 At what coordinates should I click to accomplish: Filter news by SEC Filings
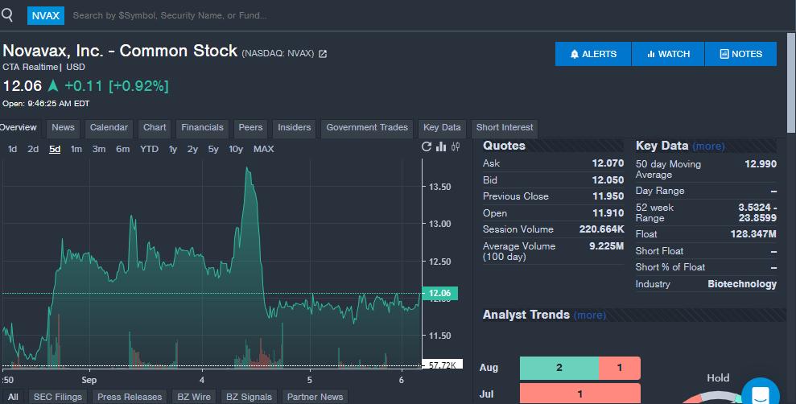58,397
